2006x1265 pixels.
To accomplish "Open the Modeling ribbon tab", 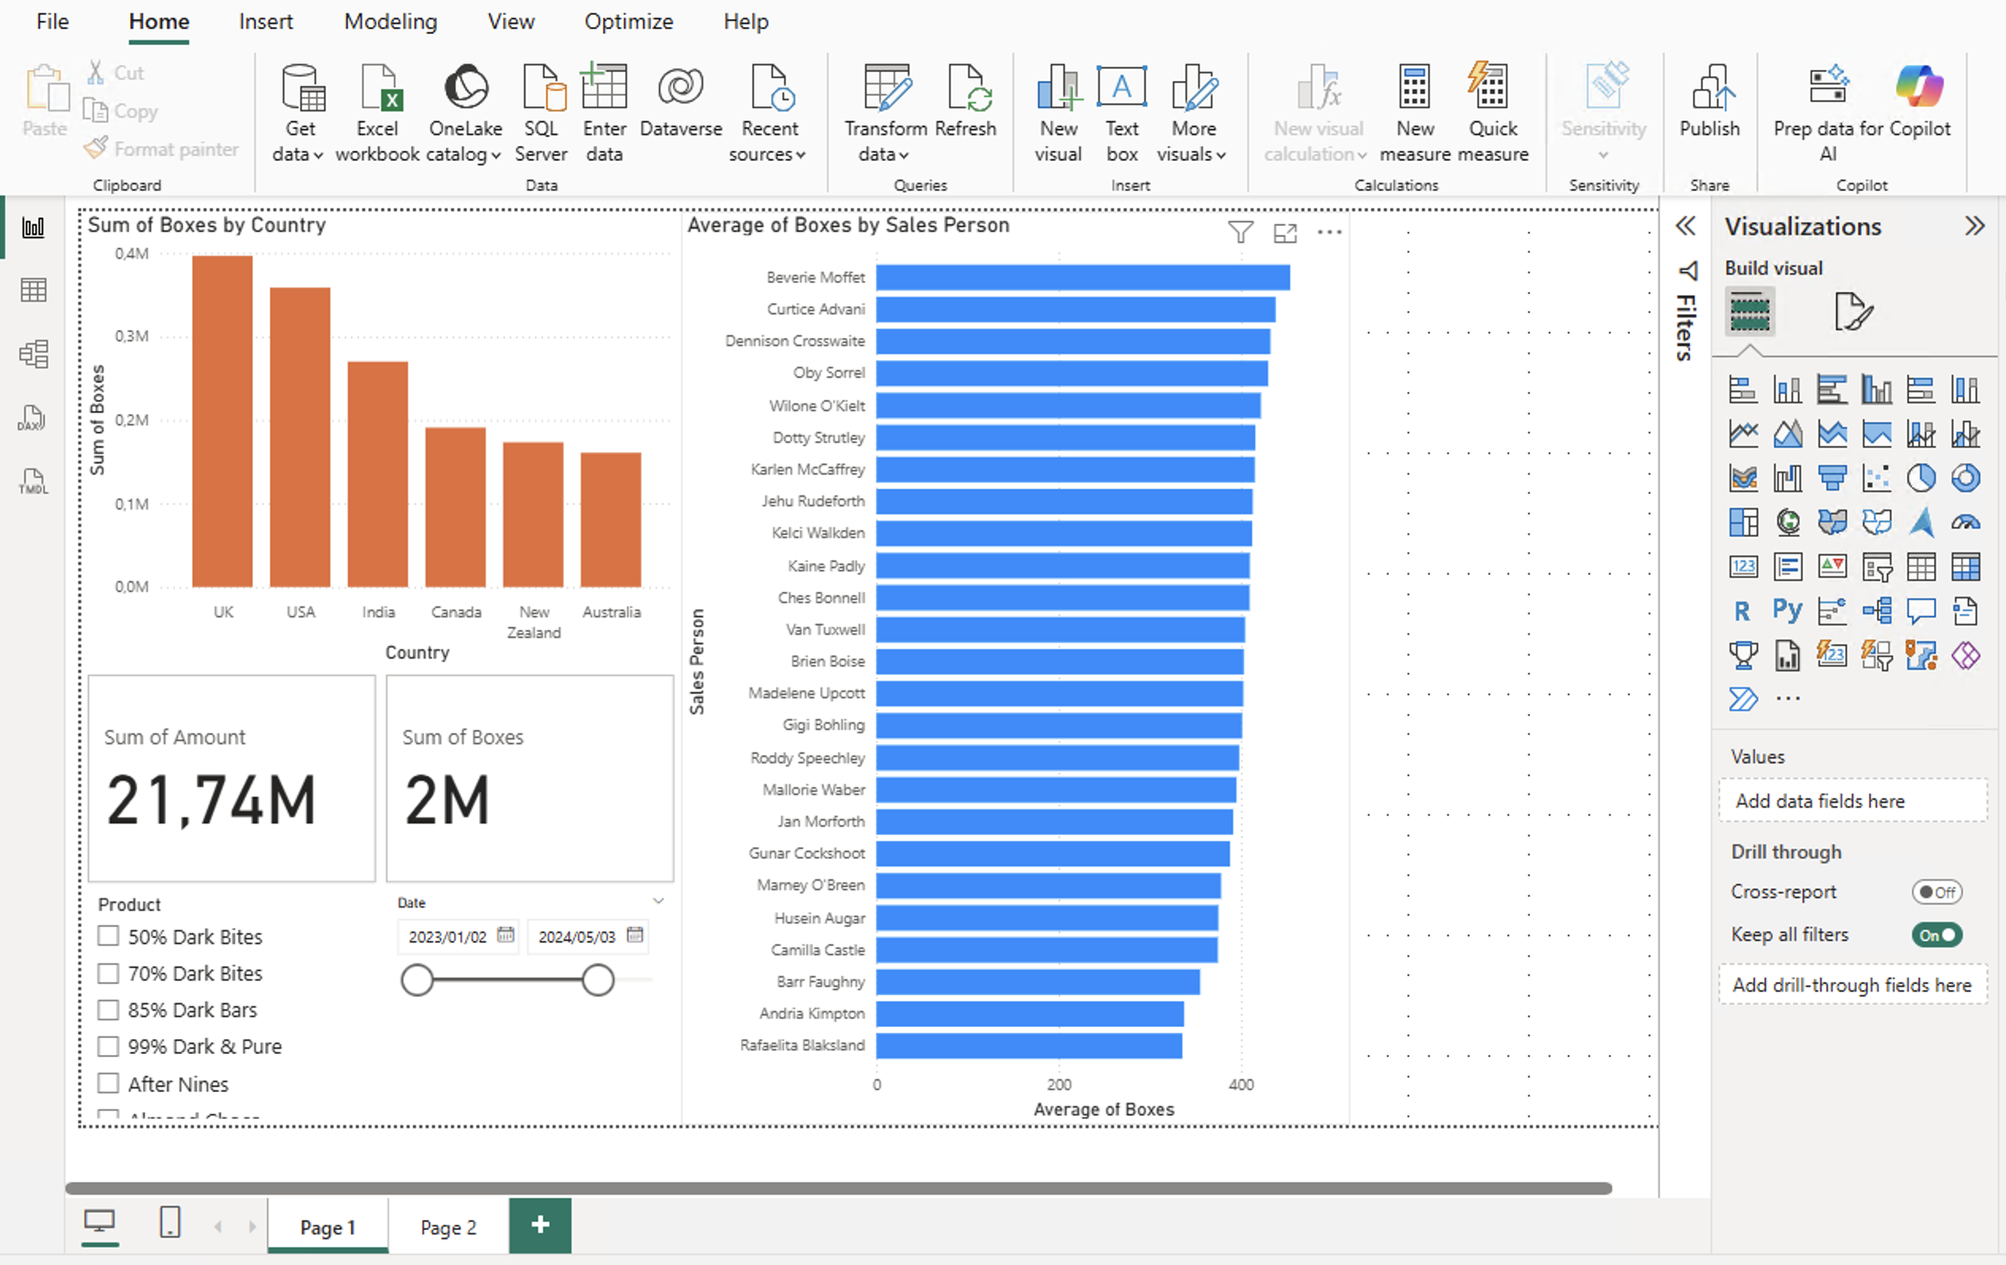I will coord(390,21).
